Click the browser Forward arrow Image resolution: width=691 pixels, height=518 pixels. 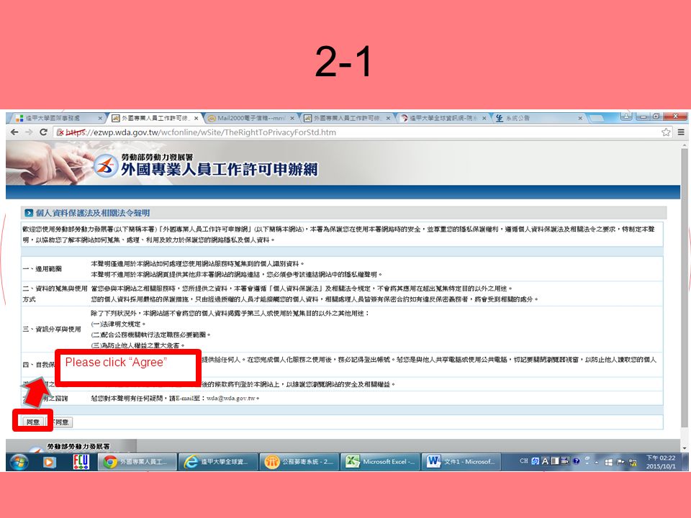[x=29, y=132]
